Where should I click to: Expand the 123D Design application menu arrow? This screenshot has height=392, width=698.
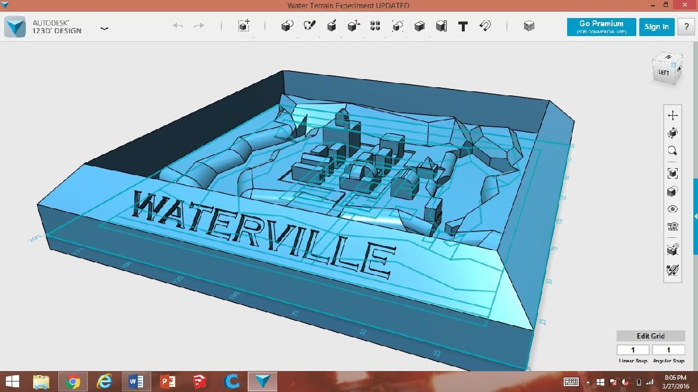pyautogui.click(x=104, y=28)
